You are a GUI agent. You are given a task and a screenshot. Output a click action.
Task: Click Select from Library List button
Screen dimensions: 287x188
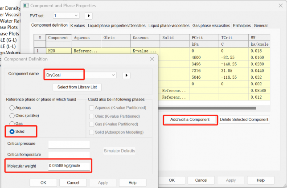(78, 87)
